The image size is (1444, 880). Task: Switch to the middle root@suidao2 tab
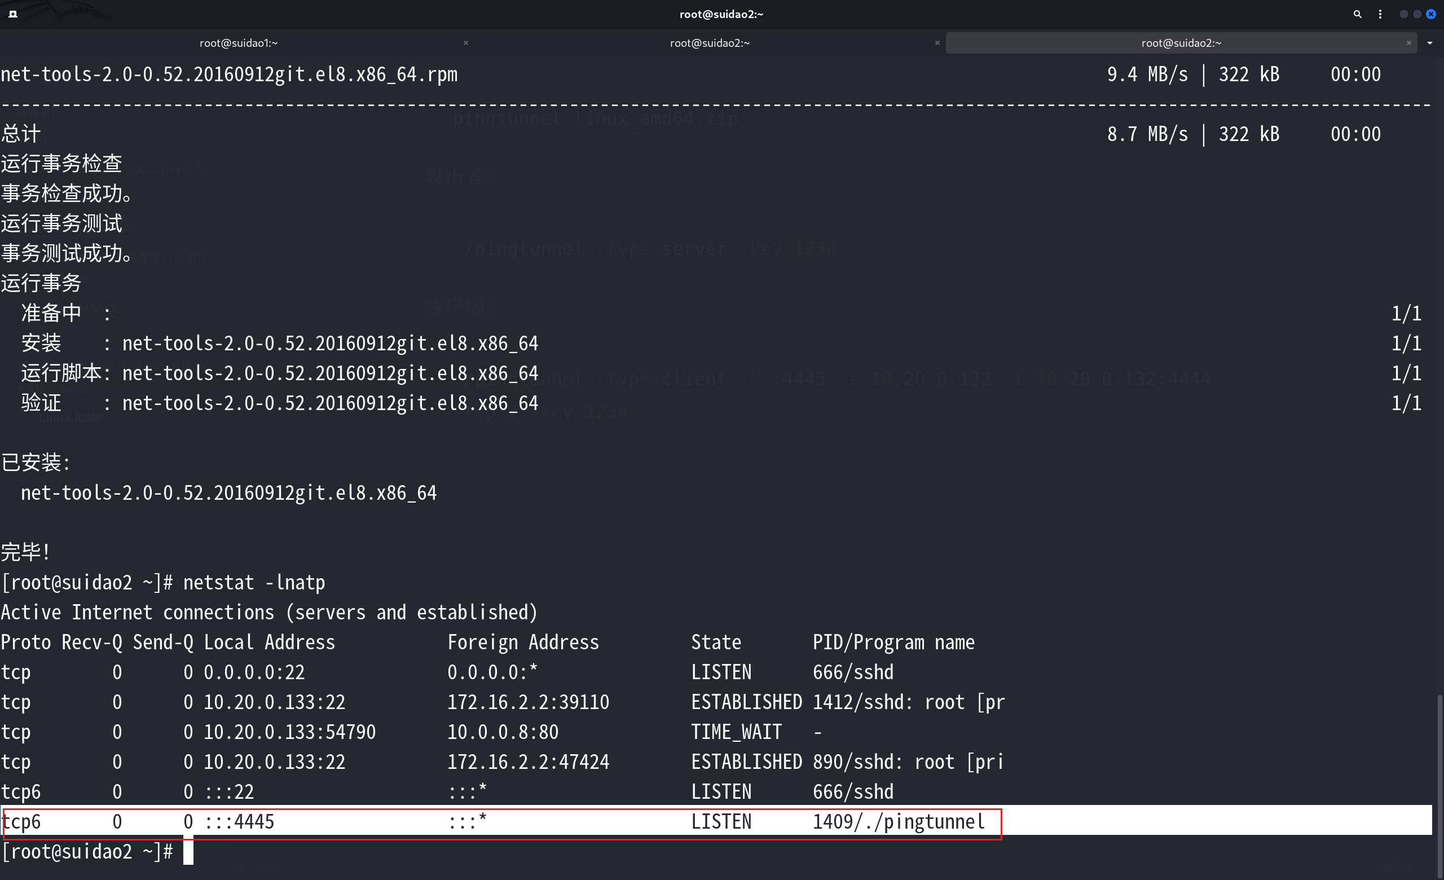(x=710, y=43)
